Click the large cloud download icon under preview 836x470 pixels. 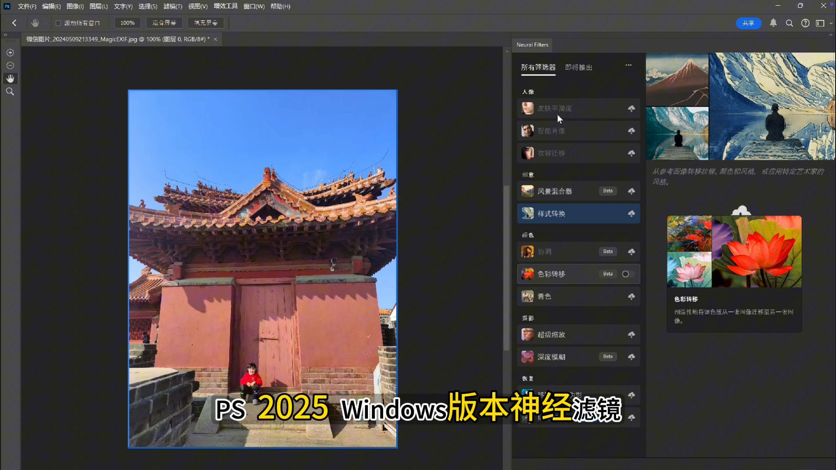pos(741,211)
